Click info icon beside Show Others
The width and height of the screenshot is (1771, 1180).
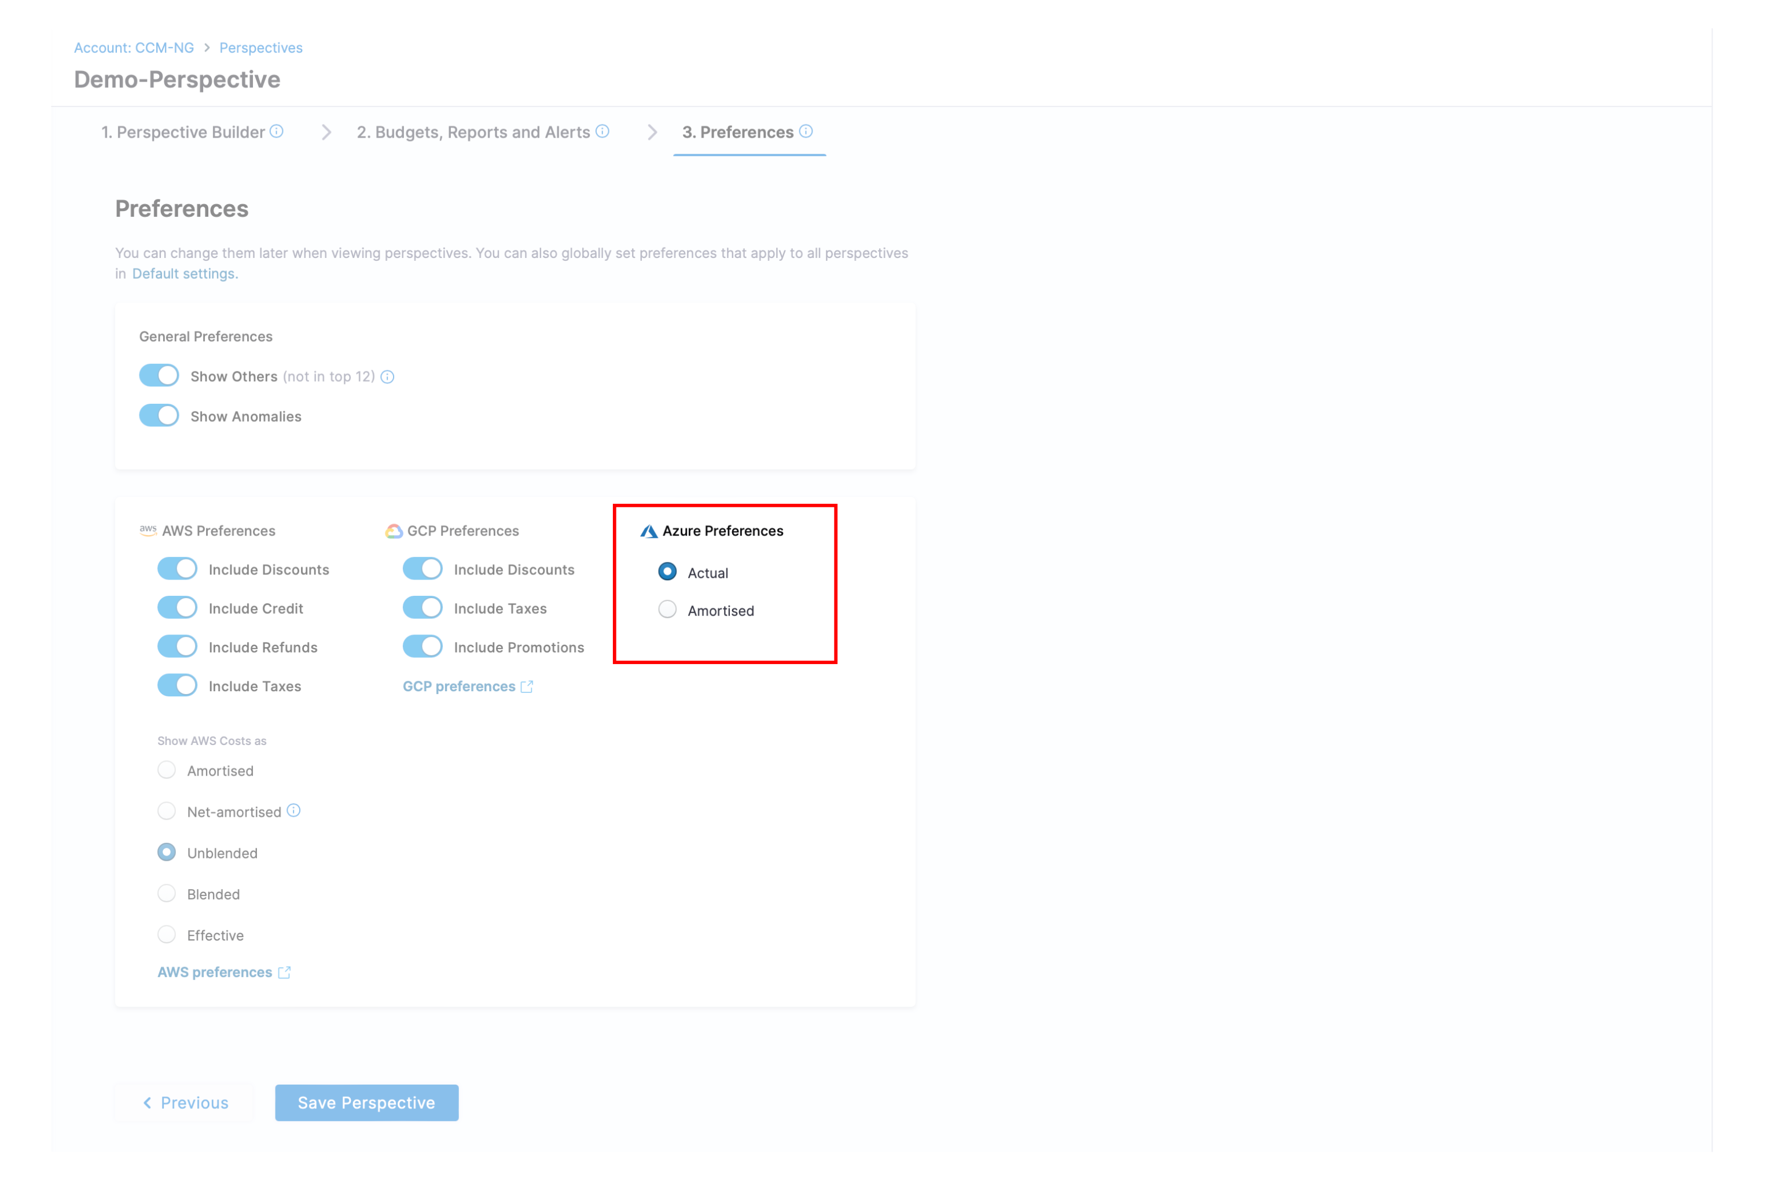pos(387,377)
